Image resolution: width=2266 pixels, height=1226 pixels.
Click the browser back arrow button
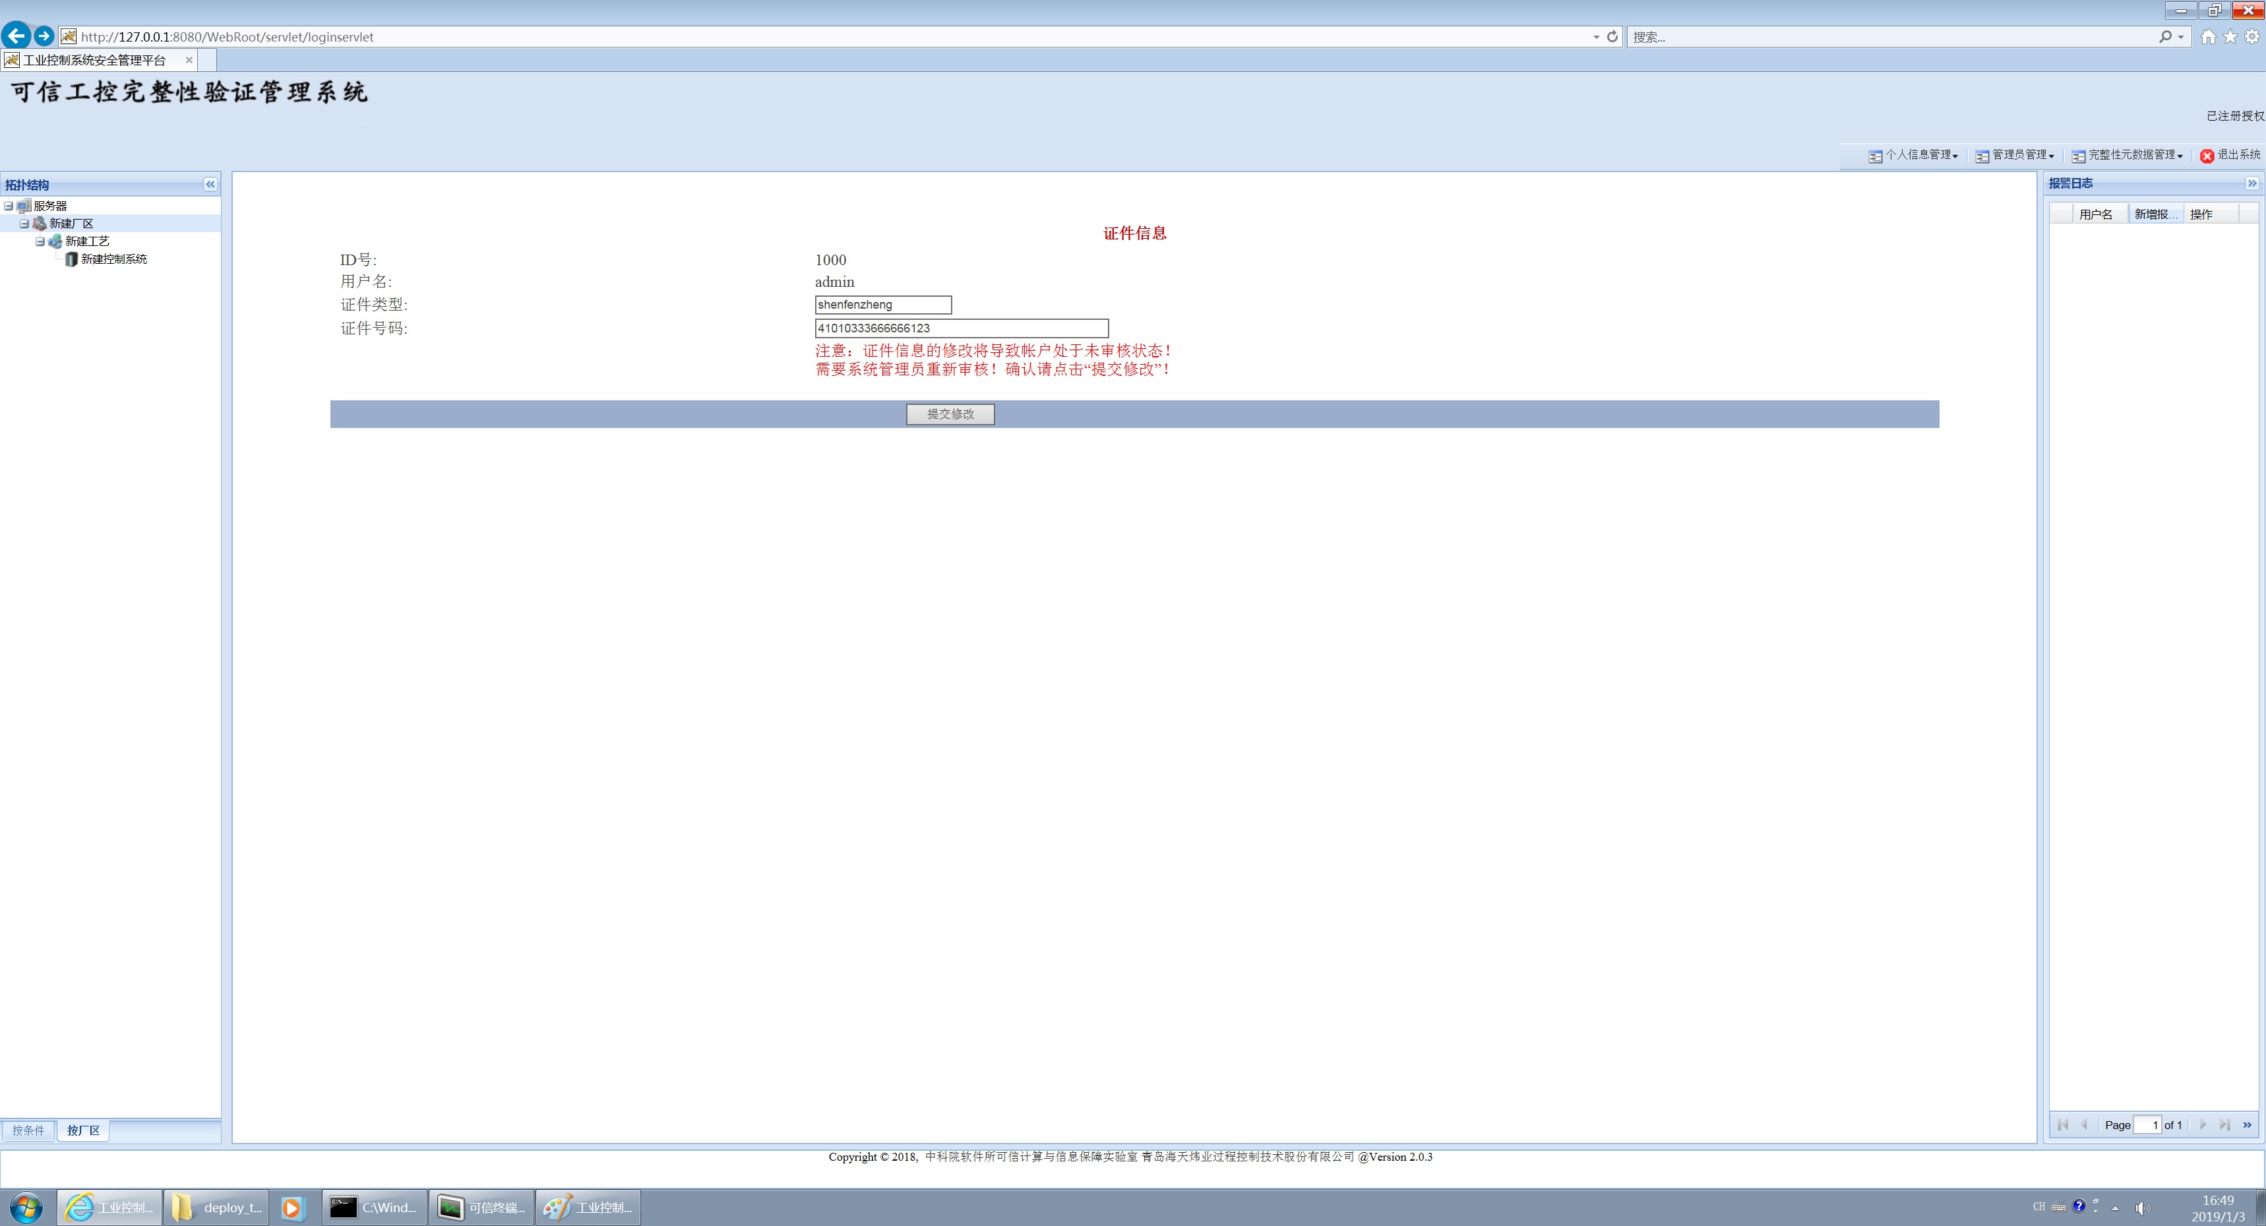click(x=16, y=36)
